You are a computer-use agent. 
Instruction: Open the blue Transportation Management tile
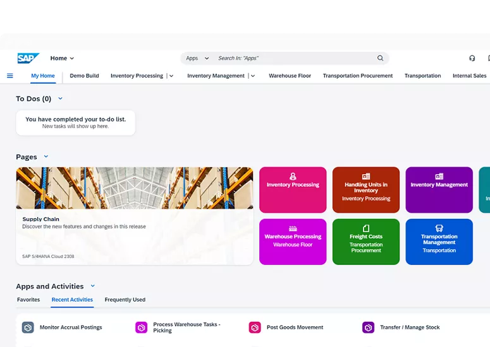click(x=439, y=242)
